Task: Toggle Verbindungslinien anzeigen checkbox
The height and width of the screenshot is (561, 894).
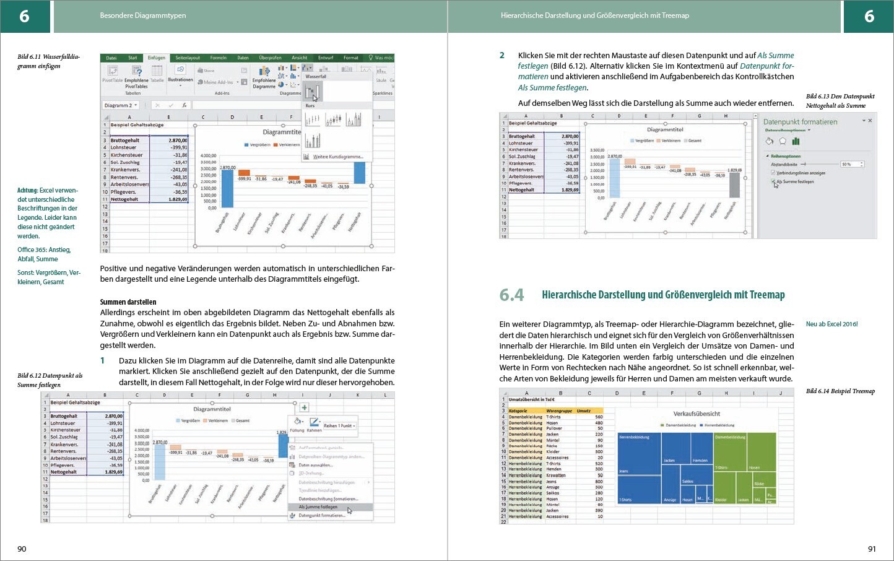Action: (773, 173)
